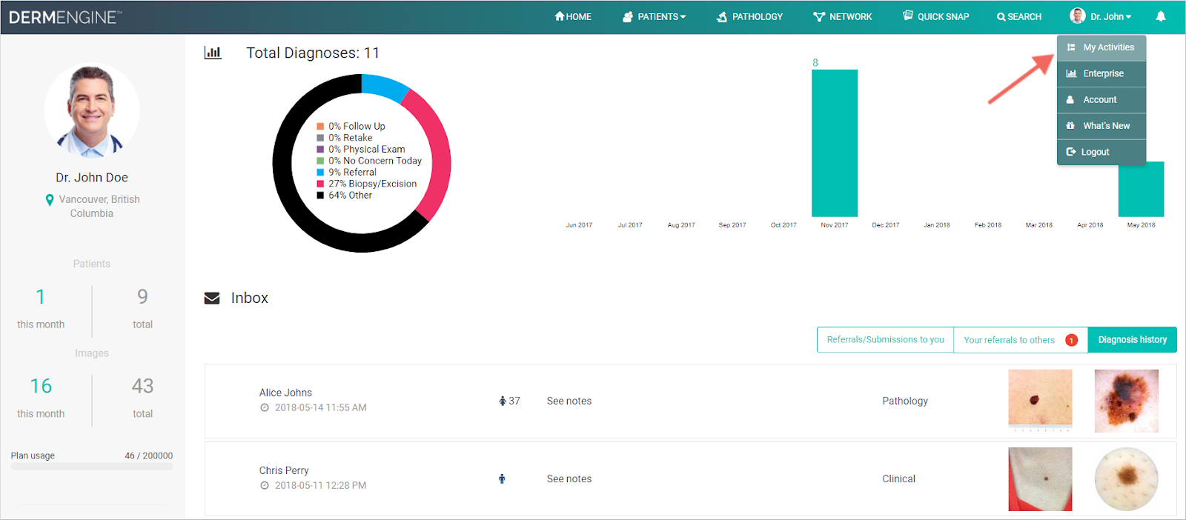
Task: Click the Inbox envelope icon
Action: pos(212,298)
